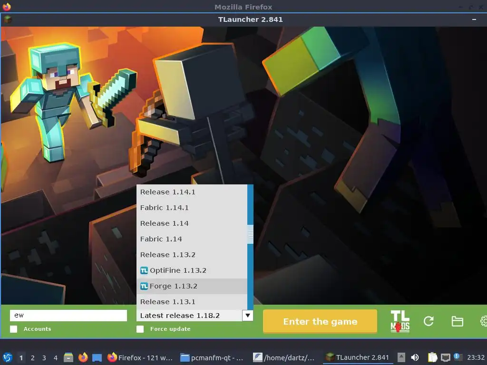487x365 pixels.
Task: Open the clipboard tray icon
Action: 432,357
